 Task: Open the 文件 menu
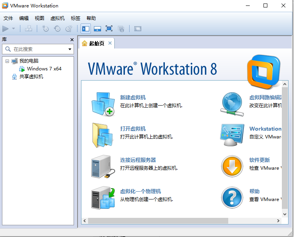click(x=8, y=18)
